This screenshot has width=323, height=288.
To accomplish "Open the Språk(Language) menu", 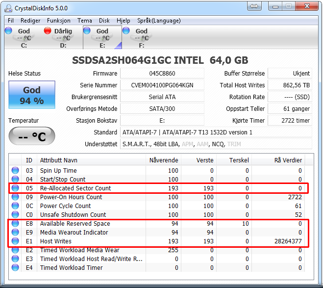I will (159, 21).
